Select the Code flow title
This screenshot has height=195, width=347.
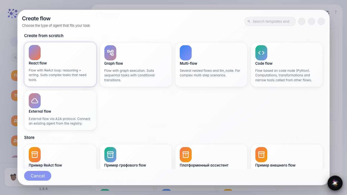point(264,63)
